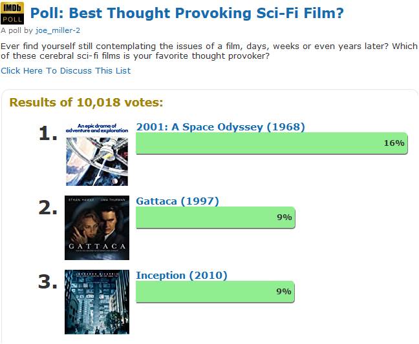This screenshot has height=344, width=419.
Task: Click the Gattaca movie poster
Action: (x=97, y=228)
